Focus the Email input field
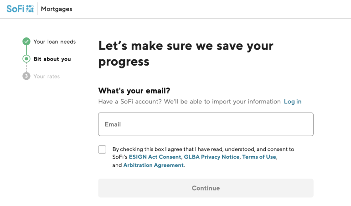This screenshot has width=351, height=206. (x=206, y=124)
